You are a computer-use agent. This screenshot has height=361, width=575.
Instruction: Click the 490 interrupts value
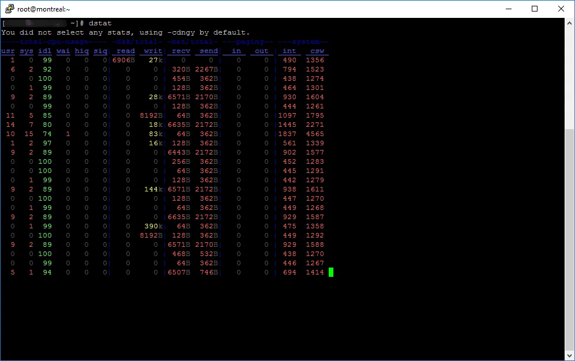coord(290,60)
